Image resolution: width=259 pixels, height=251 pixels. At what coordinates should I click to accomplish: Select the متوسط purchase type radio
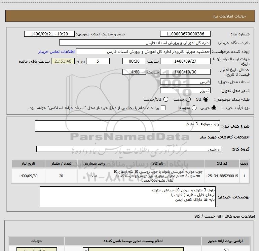tap(194, 108)
